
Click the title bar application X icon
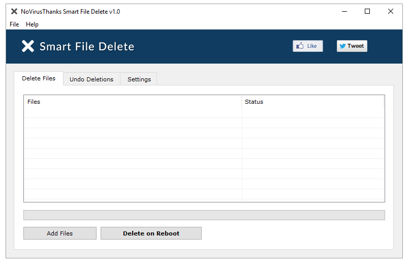14,12
